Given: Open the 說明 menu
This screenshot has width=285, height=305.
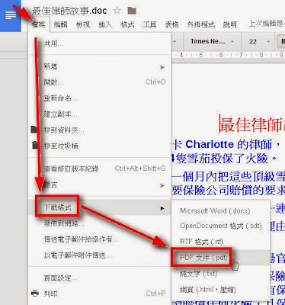Looking at the screenshot, I should click(230, 24).
